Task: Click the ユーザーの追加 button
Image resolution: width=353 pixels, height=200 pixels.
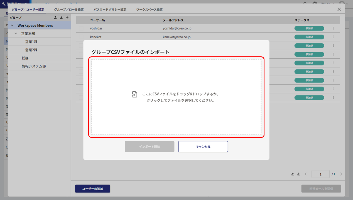Action: pyautogui.click(x=92, y=189)
